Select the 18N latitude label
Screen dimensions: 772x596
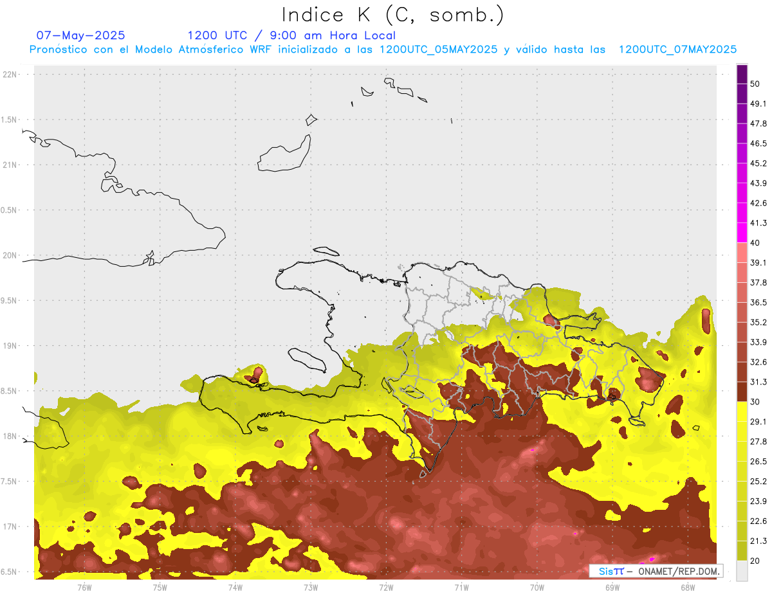(11, 436)
